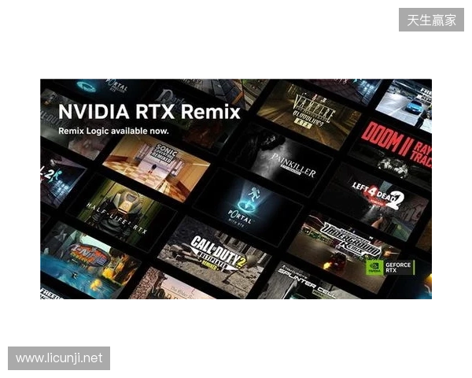472x378 pixels.
Task: Select the Painkiller game tile
Action: (x=282, y=161)
